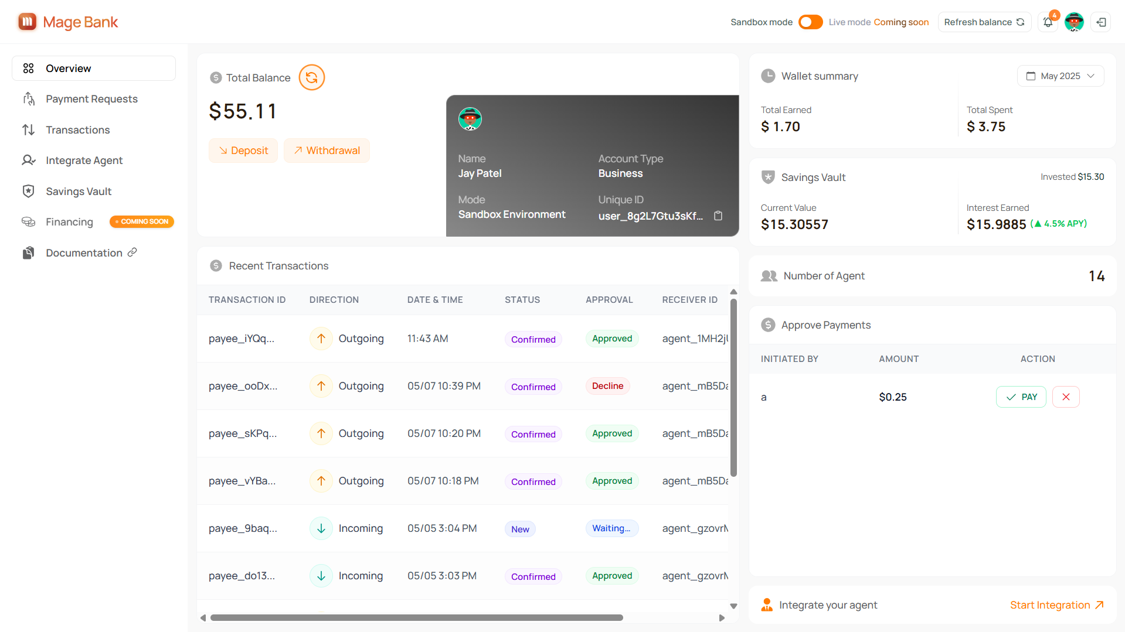Click the transactions vertical scrollbar thumb
Viewport: 1125px width, 632px height.
(x=733, y=388)
